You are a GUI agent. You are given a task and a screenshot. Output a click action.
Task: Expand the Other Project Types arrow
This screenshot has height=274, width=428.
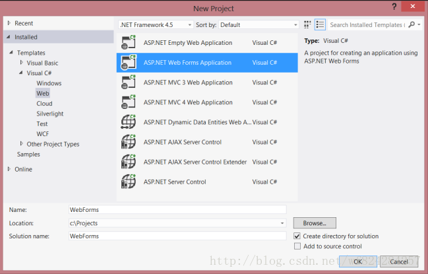coord(22,143)
